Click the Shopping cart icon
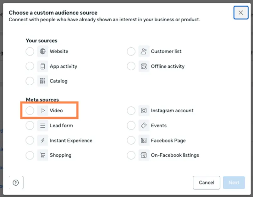 43,155
